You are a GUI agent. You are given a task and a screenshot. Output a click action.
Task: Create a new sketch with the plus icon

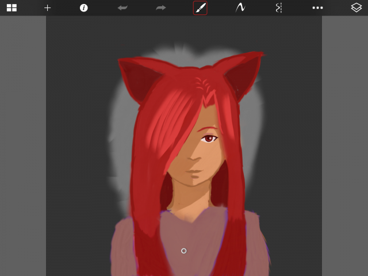pos(47,8)
